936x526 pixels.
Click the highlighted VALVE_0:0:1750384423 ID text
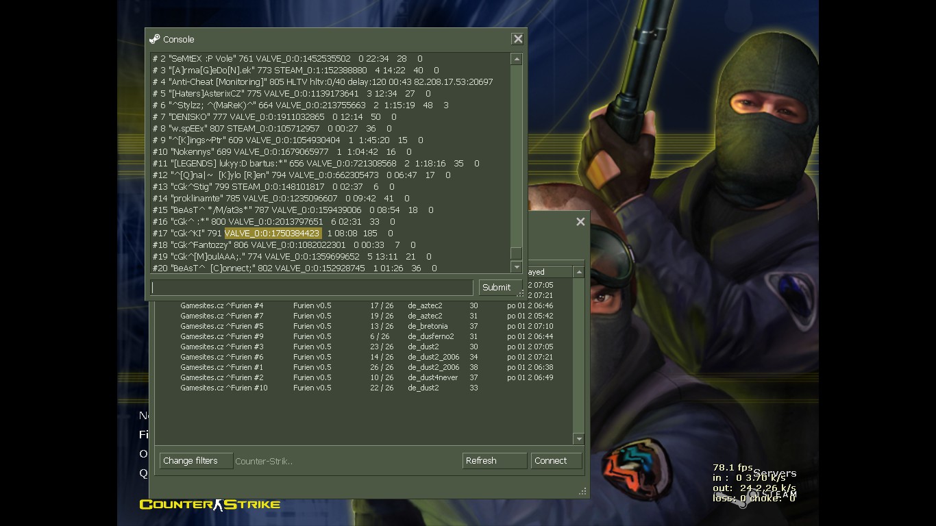point(272,234)
